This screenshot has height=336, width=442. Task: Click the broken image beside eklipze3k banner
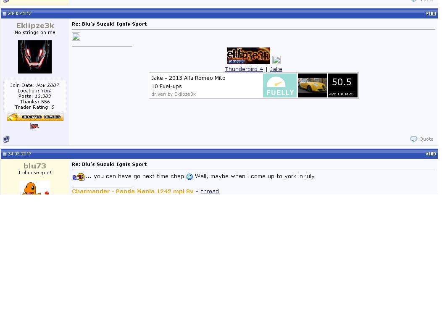tap(276, 60)
